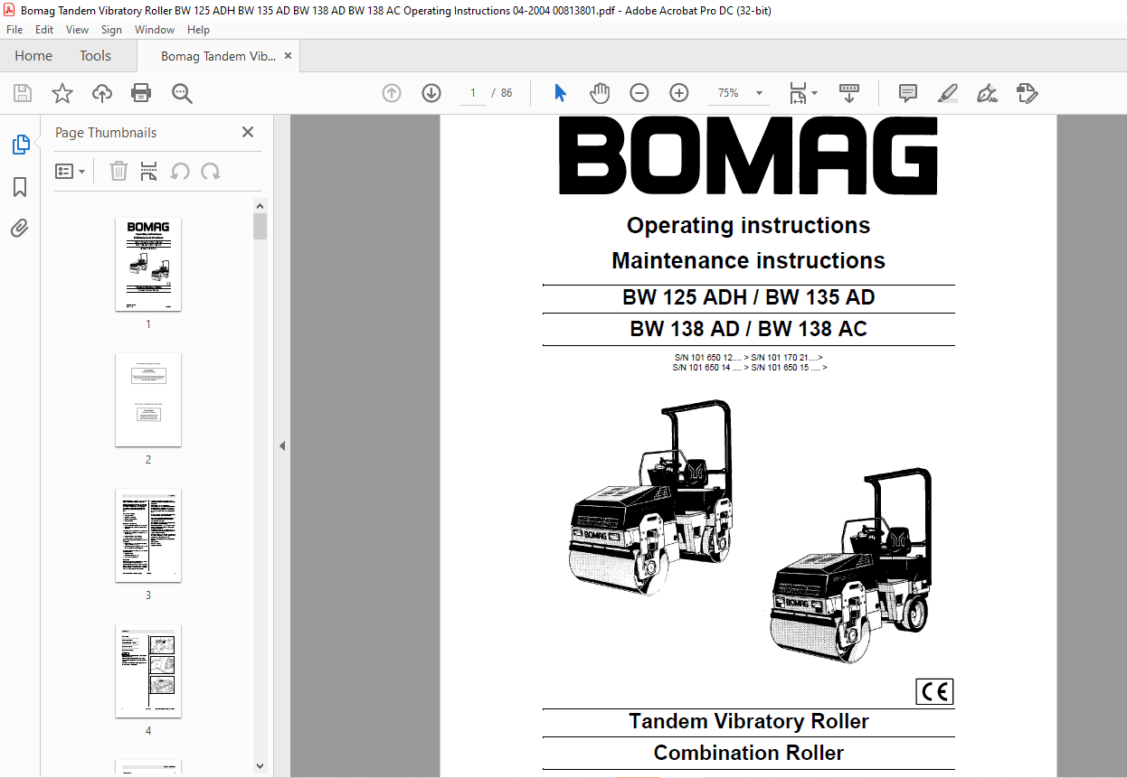The width and height of the screenshot is (1127, 778).
Task: Click the thumbnails scroll up arrow
Action: [260, 206]
